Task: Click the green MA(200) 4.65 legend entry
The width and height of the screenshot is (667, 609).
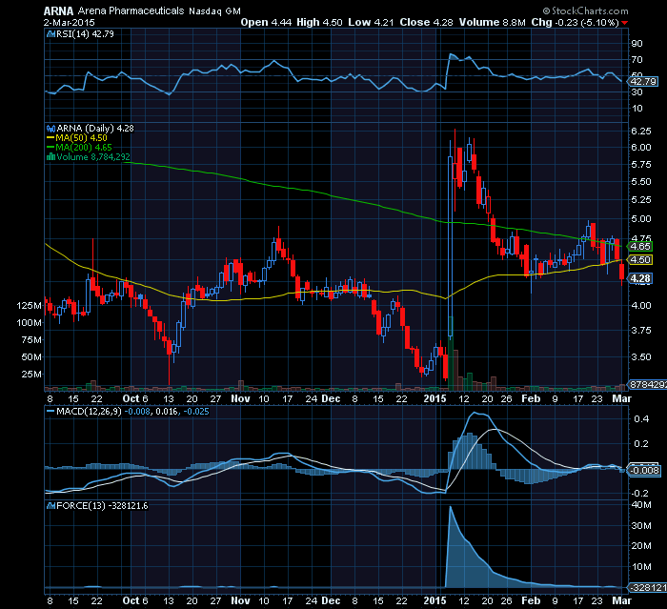Action: tap(79, 148)
